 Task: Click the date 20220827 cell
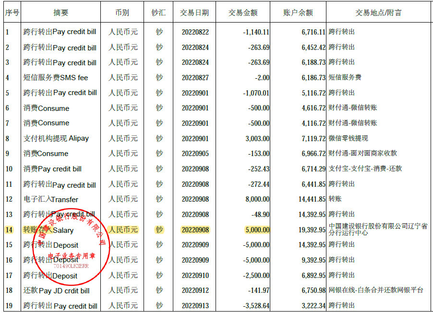click(195, 78)
